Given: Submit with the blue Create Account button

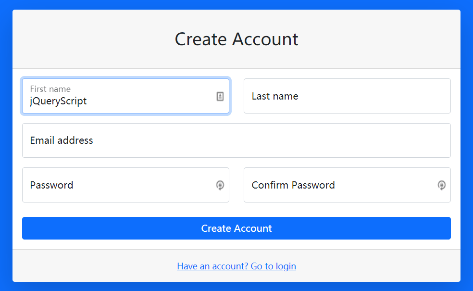Looking at the screenshot, I should pyautogui.click(x=236, y=228).
